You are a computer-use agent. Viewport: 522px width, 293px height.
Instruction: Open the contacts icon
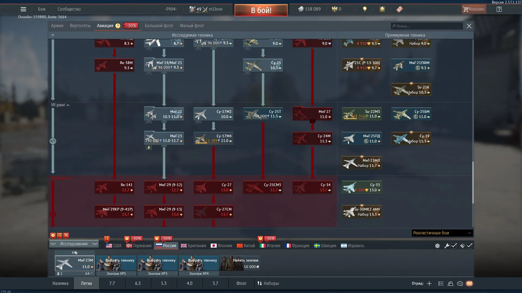click(x=450, y=284)
